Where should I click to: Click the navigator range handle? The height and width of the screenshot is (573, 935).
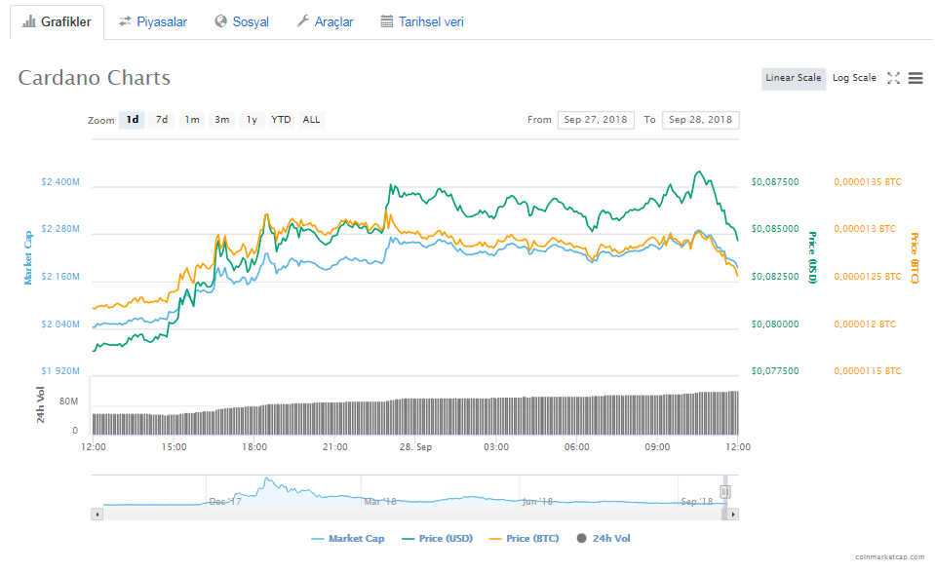click(x=724, y=492)
